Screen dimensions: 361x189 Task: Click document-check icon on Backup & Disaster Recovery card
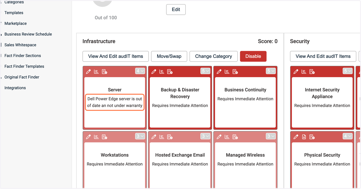[x=170, y=72]
